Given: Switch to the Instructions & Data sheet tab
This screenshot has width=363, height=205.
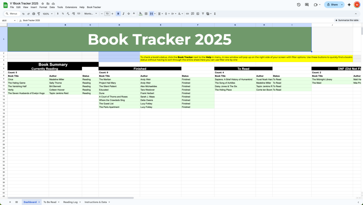Looking at the screenshot, I should (96, 202).
